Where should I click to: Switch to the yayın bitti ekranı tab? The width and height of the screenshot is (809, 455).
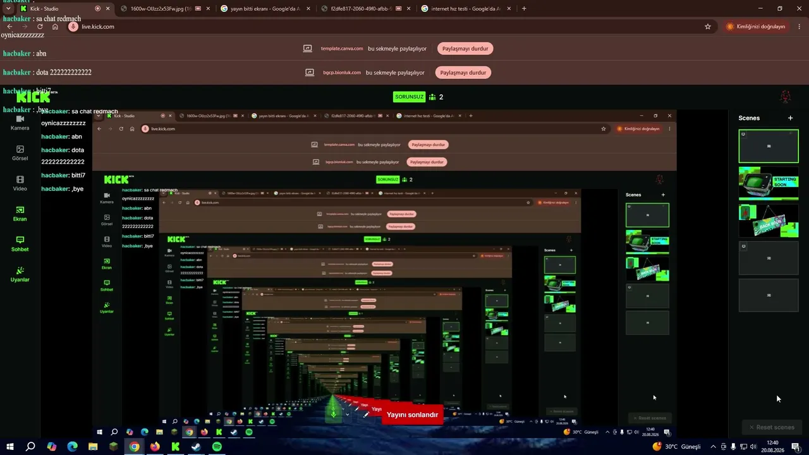pyautogui.click(x=265, y=9)
